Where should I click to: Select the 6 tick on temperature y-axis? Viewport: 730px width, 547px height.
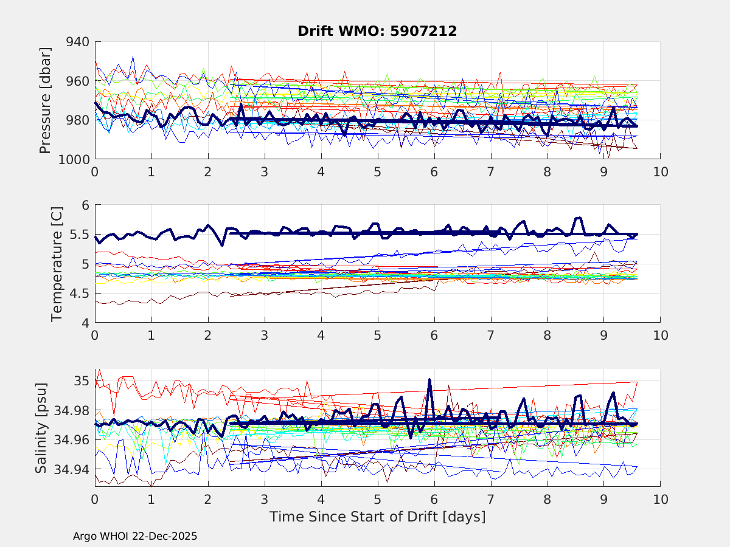[x=84, y=205]
